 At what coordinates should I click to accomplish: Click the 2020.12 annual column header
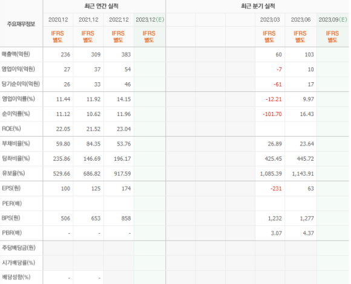click(x=58, y=20)
